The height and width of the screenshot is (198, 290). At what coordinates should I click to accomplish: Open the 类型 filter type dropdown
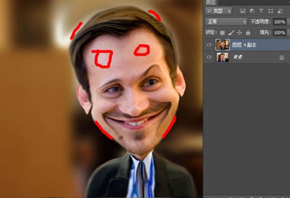click(x=218, y=11)
